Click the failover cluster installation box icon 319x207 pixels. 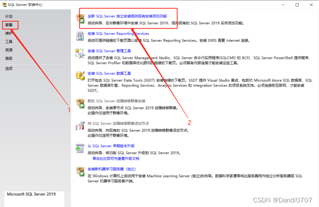pos(81,103)
